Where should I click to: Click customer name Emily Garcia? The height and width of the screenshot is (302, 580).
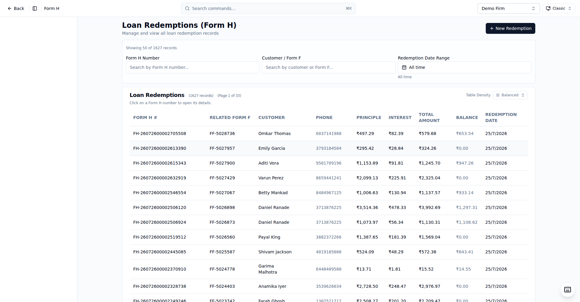click(272, 148)
